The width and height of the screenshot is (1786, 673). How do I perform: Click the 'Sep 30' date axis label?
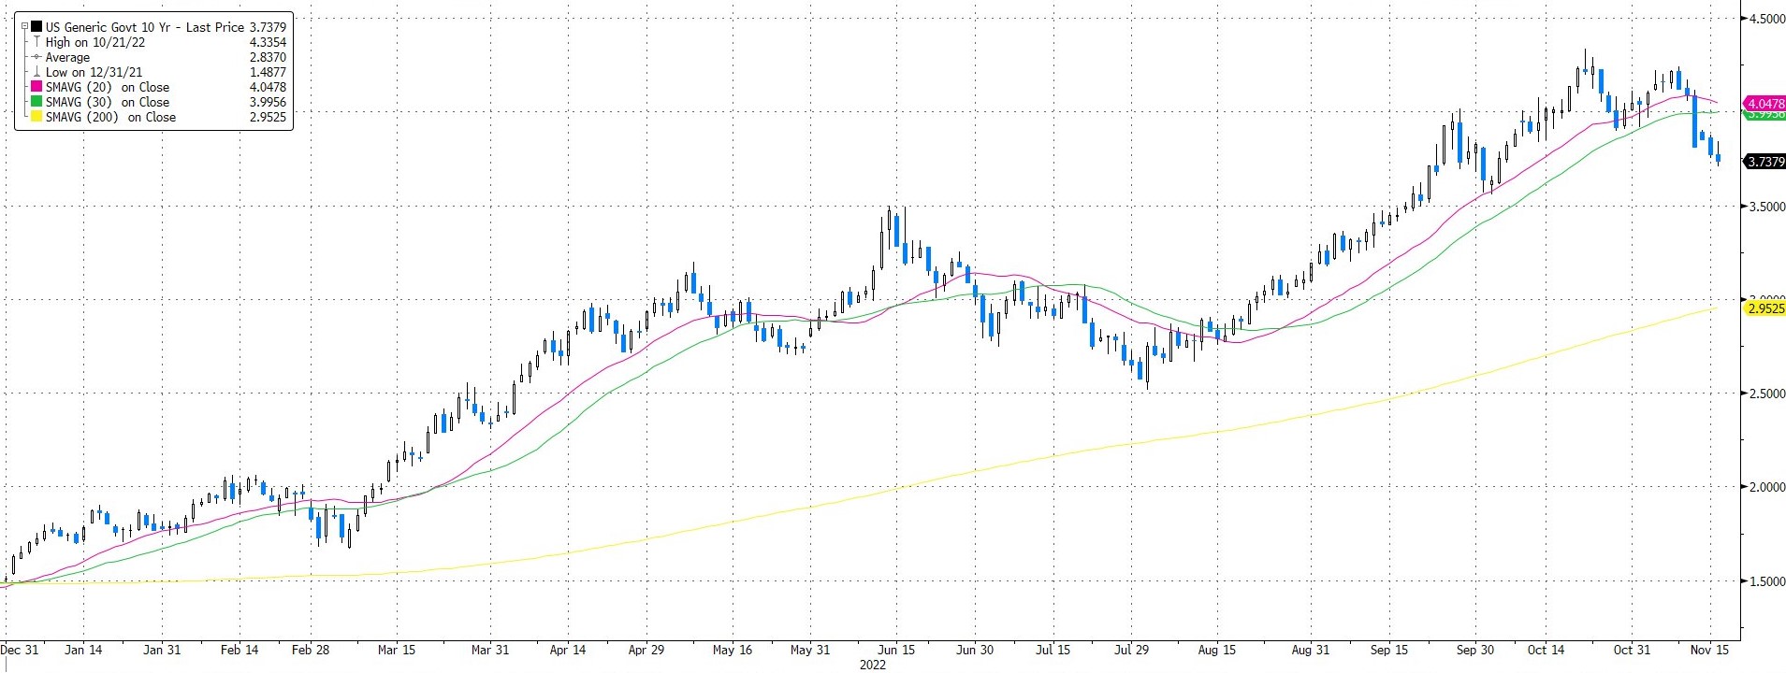click(1475, 650)
